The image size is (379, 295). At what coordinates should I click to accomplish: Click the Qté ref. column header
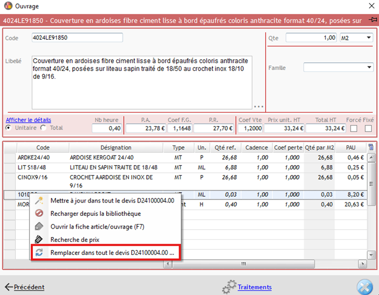coord(225,147)
